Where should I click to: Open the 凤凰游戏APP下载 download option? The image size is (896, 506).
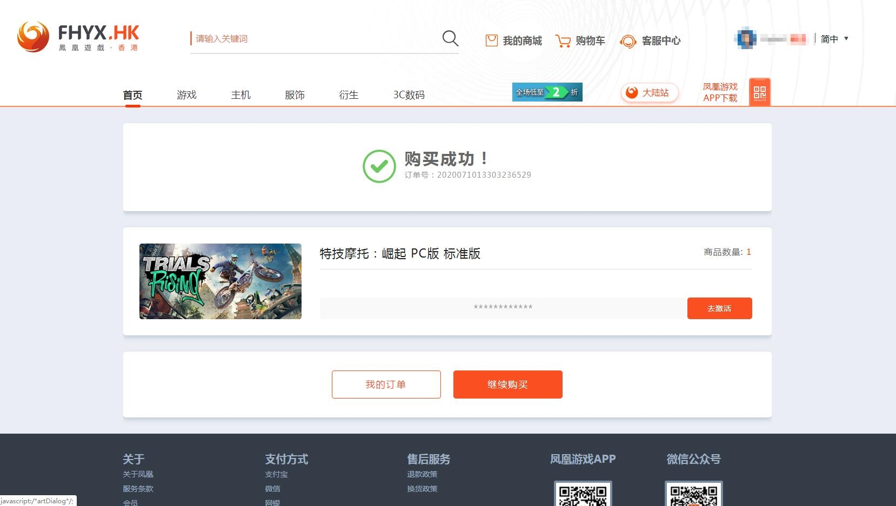720,92
